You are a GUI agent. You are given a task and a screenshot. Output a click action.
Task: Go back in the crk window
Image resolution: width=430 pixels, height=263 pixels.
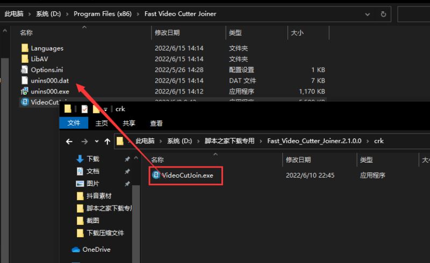(69, 141)
